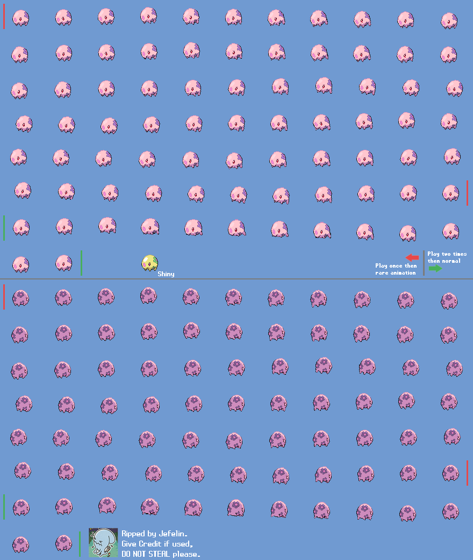Select "Play once then rare animation" text

pyautogui.click(x=396, y=269)
